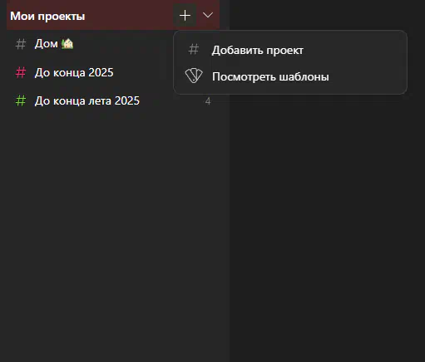Viewport: 425px width, 362px height.
Task: Click the plus icon beside Мои проекты
Action: 185,15
